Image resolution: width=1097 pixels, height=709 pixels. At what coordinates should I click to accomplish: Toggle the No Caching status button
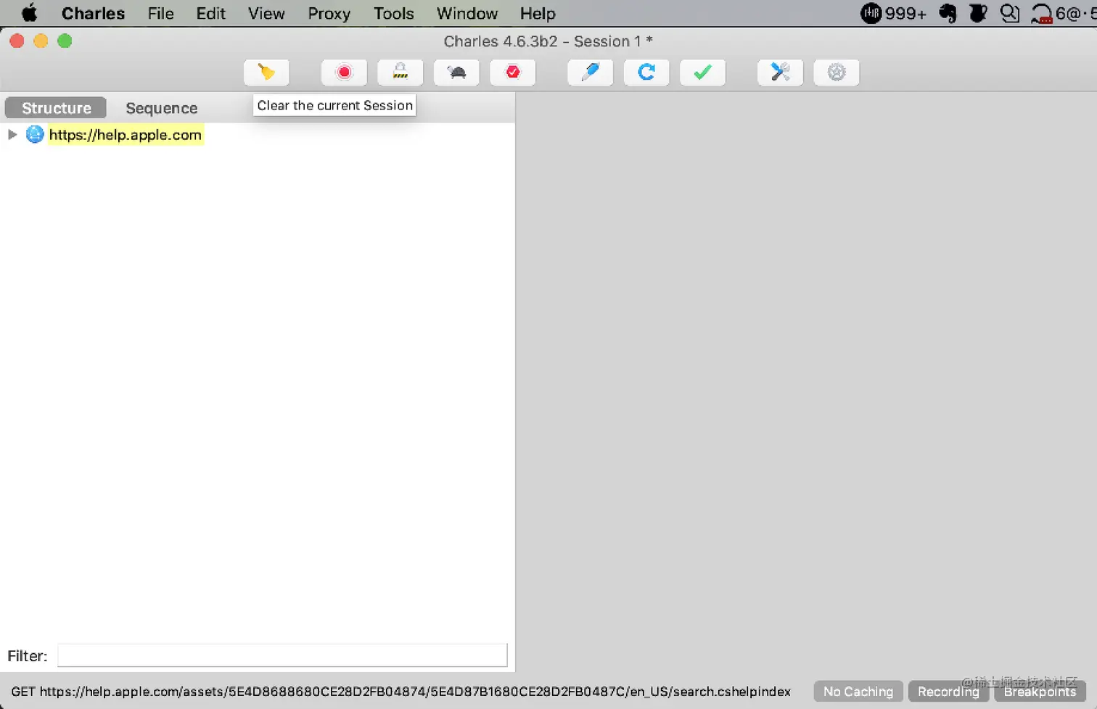coord(858,692)
